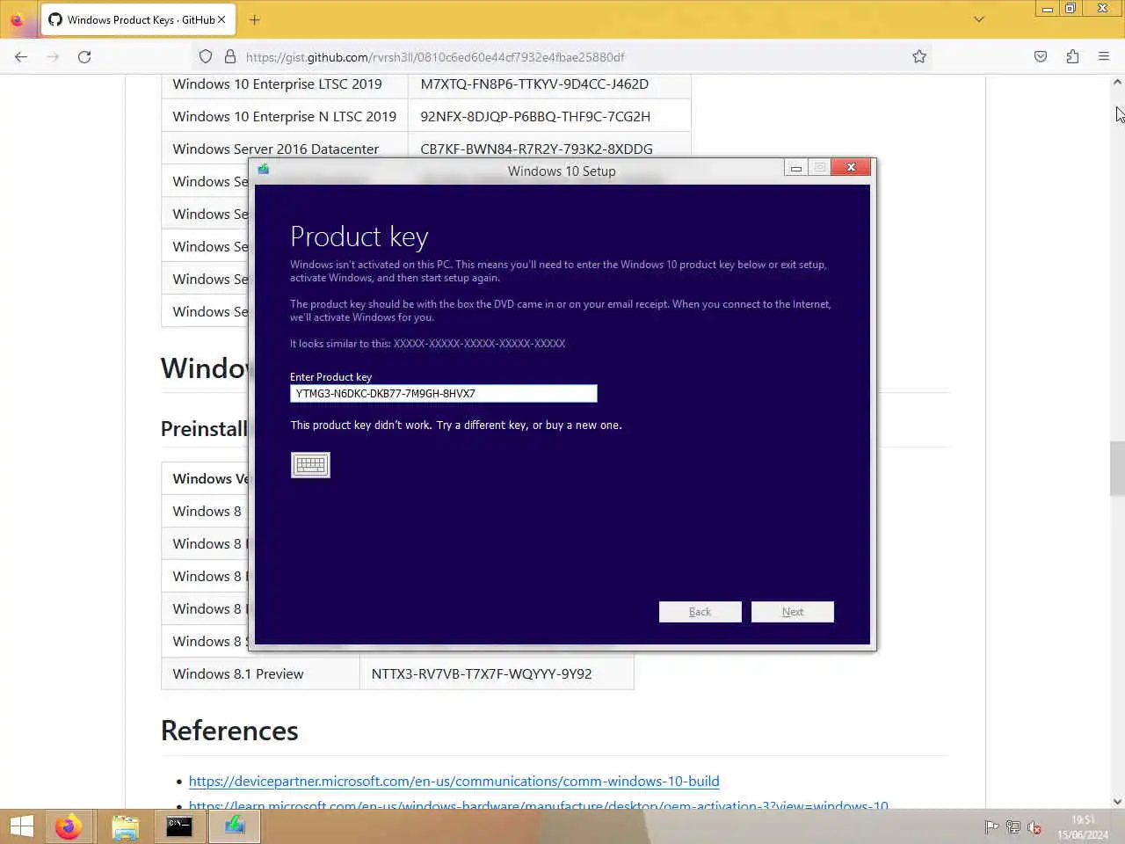This screenshot has width=1125, height=844.
Task: Open a new Firefox tab
Action: (255, 19)
